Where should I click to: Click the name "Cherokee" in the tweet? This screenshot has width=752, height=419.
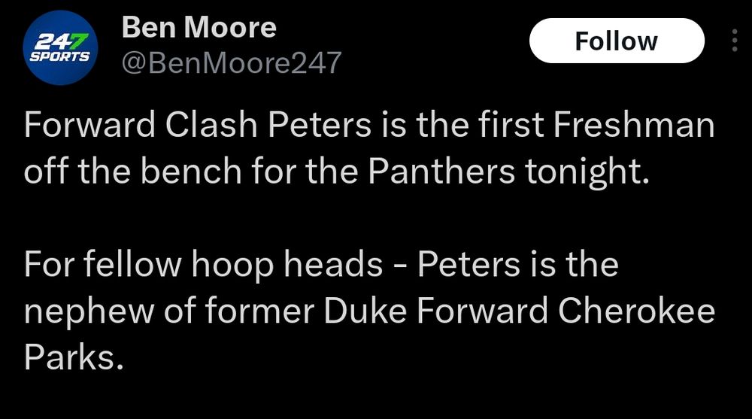point(636,311)
